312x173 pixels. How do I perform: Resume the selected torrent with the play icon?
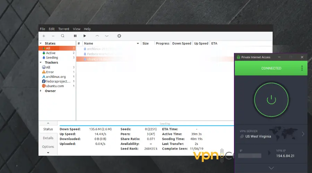(85, 36)
